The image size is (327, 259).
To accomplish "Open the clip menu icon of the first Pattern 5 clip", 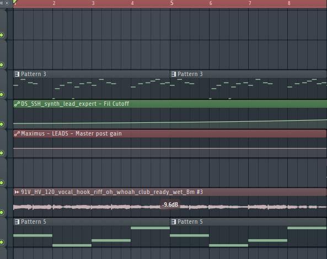I will click(x=17, y=222).
